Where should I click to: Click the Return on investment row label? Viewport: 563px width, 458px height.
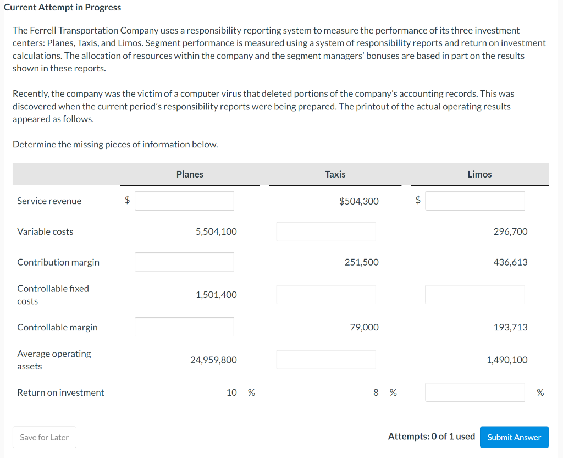(x=60, y=393)
